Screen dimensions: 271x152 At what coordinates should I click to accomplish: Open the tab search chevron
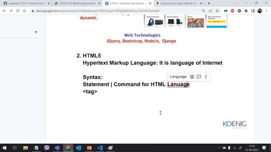(237, 3)
